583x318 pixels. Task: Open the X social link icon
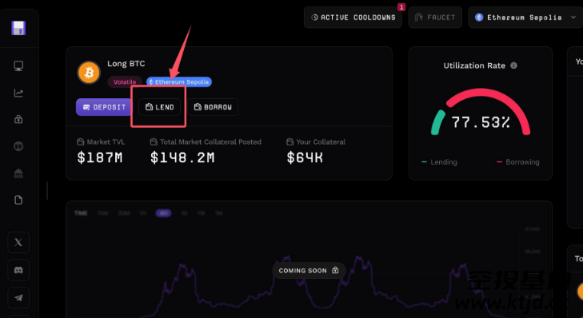click(x=18, y=243)
